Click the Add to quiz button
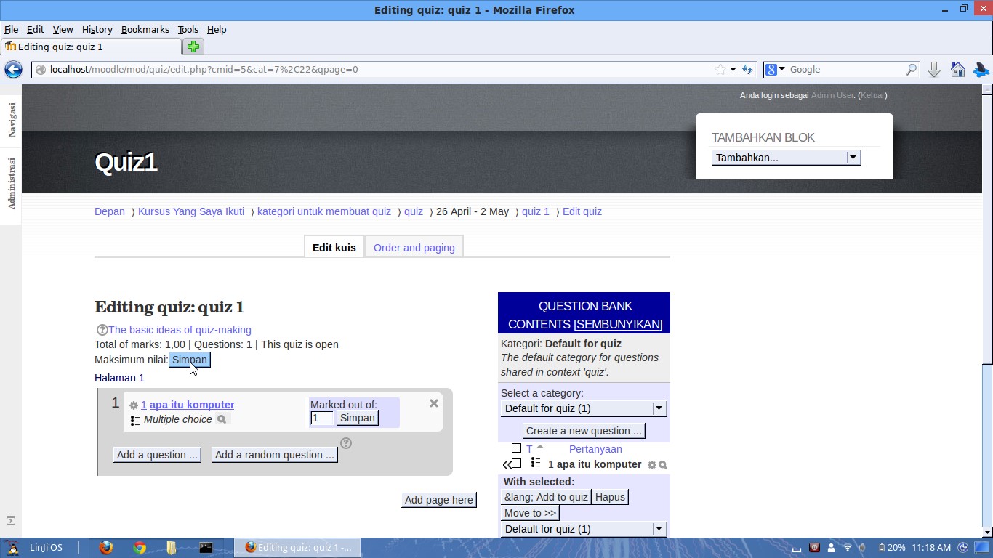This screenshot has width=993, height=558. click(x=546, y=497)
